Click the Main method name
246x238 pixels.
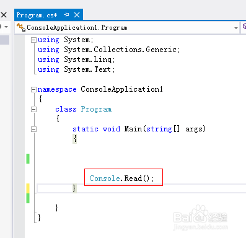[x=133, y=129]
